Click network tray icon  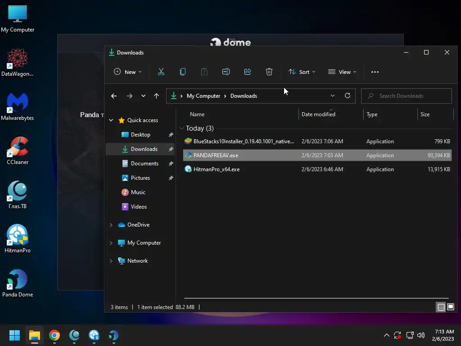(410, 335)
